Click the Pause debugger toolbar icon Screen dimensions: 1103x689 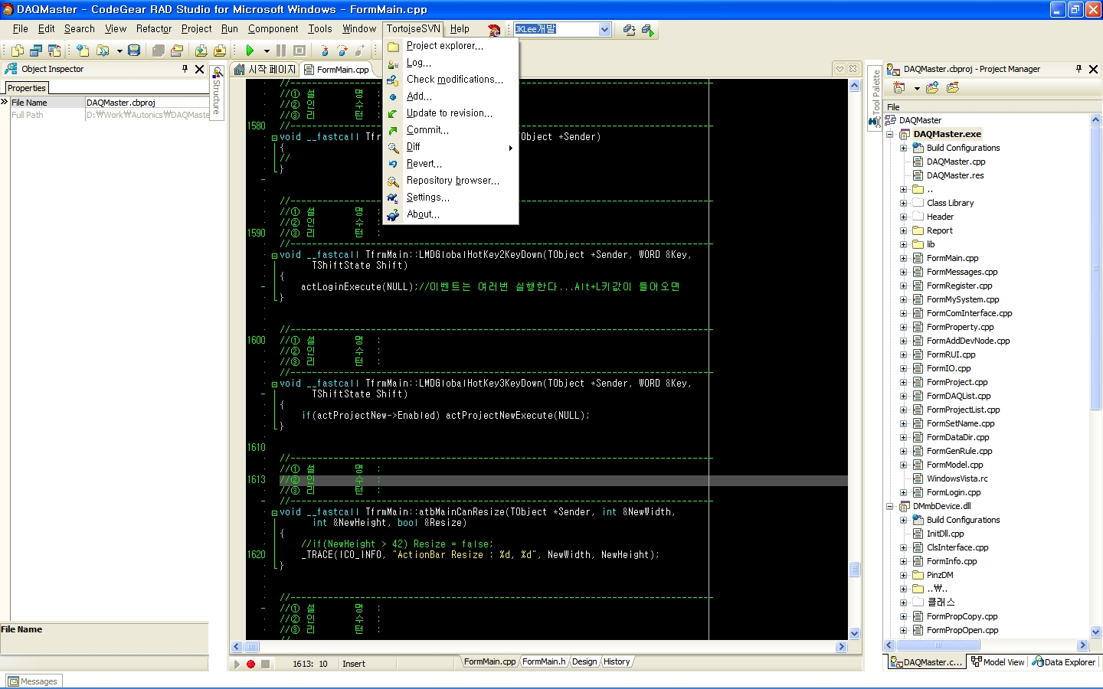[x=281, y=51]
